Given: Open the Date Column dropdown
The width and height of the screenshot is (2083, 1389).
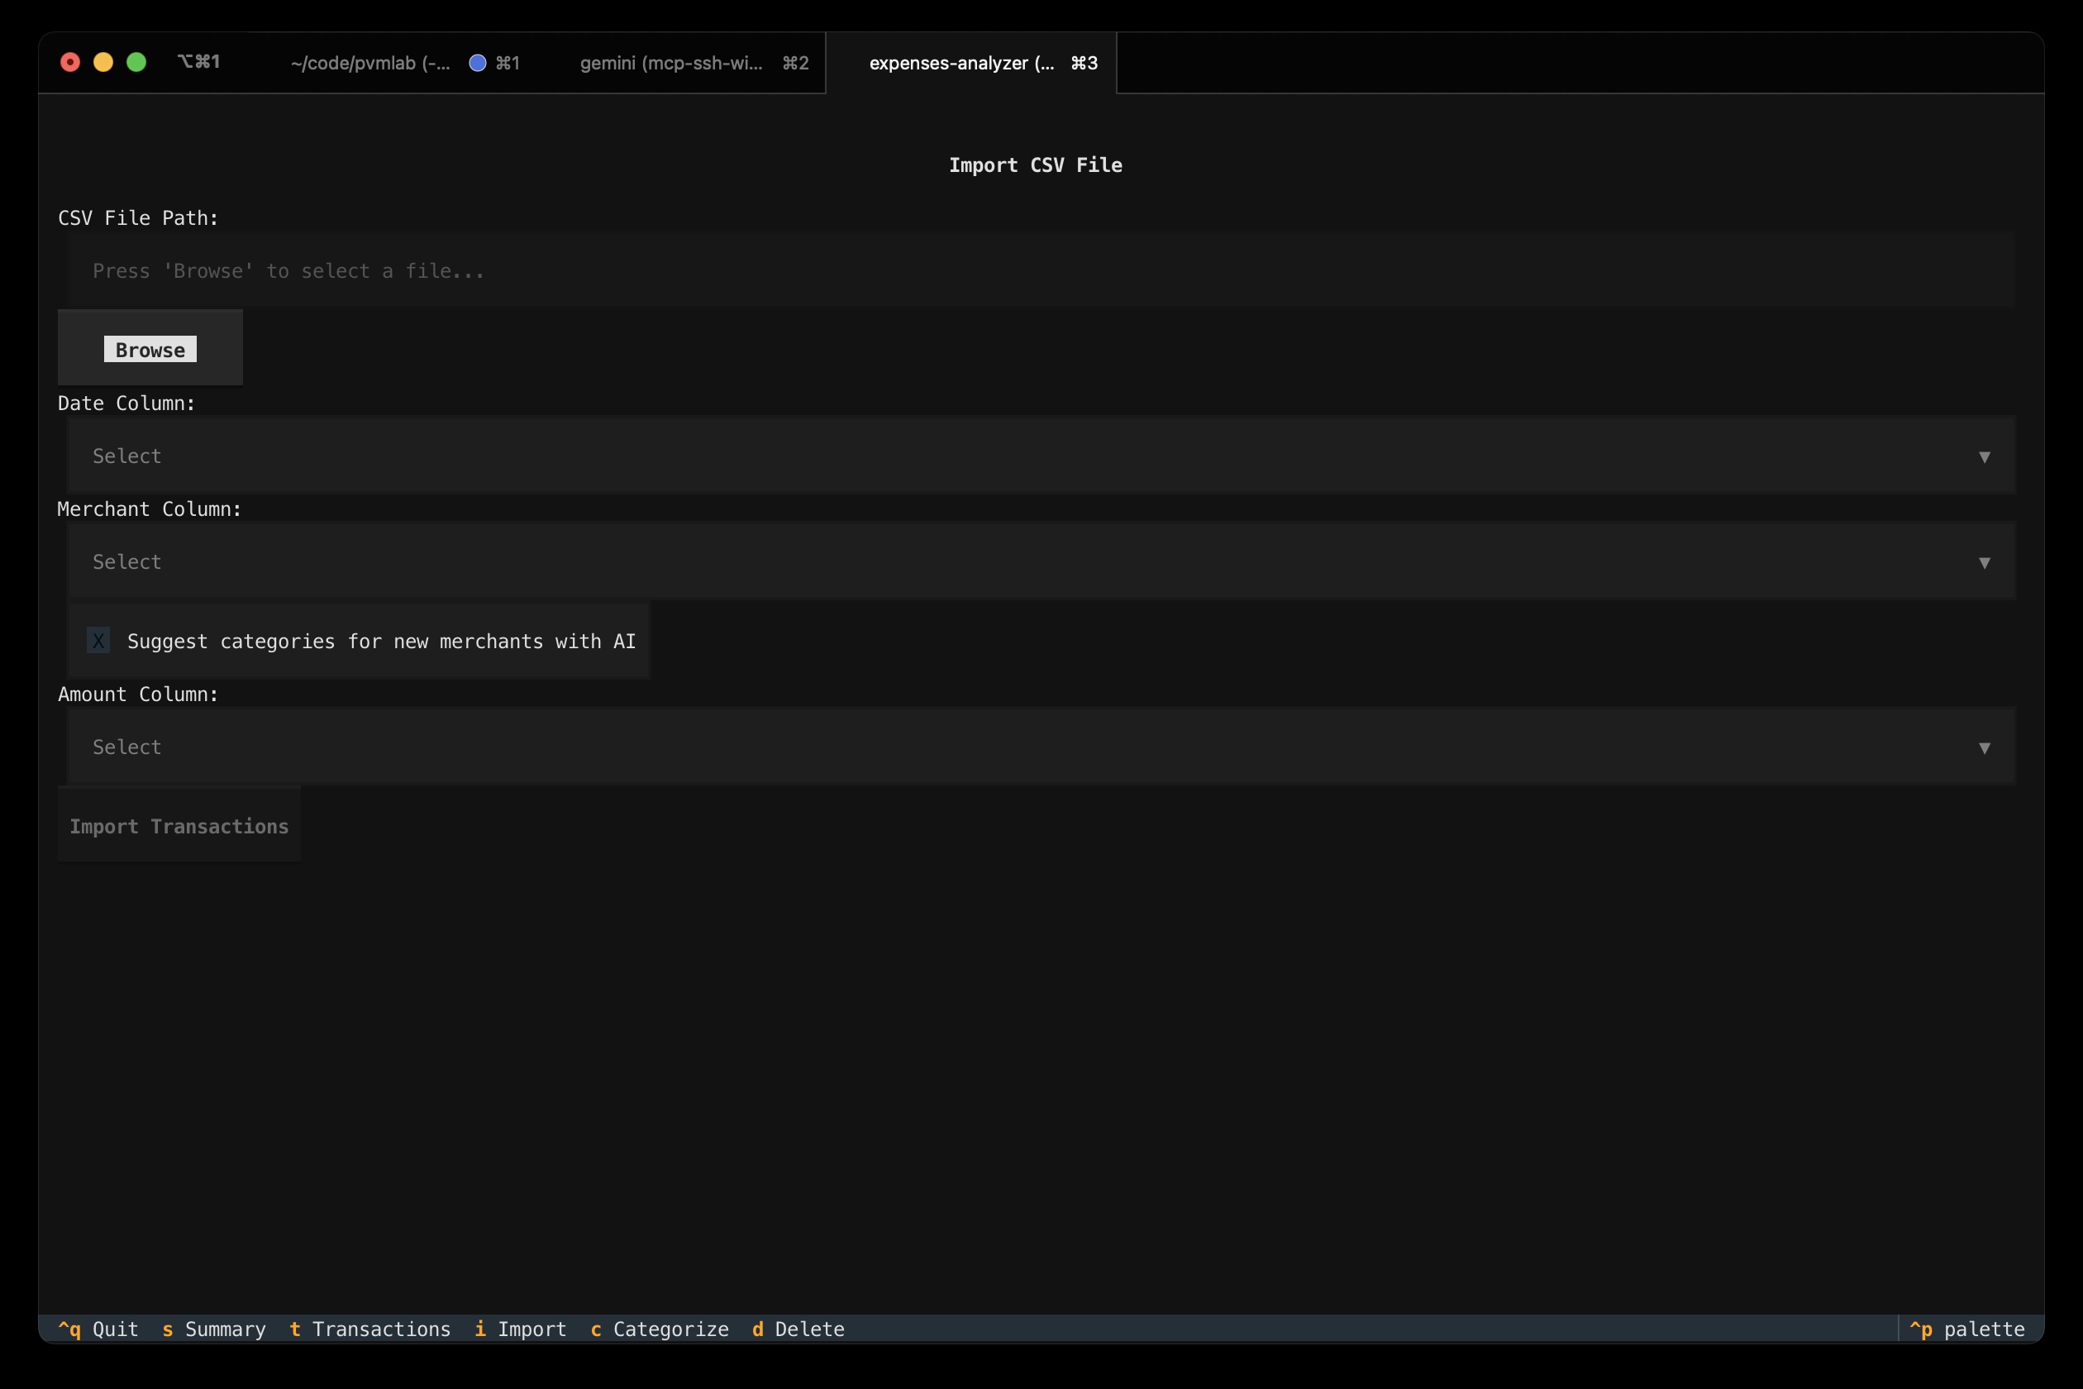Looking at the screenshot, I should (x=1040, y=456).
